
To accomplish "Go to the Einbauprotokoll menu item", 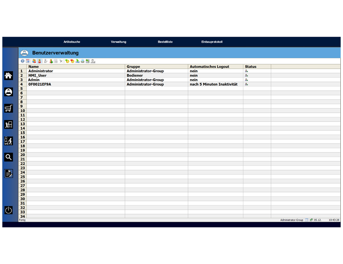I will 212,42.
